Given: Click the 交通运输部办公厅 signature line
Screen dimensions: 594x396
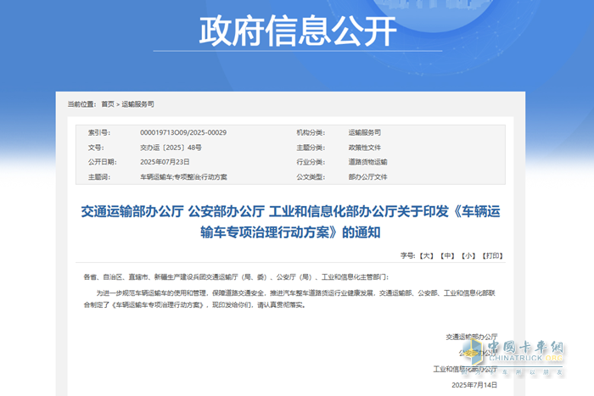Looking at the screenshot, I should 470,337.
